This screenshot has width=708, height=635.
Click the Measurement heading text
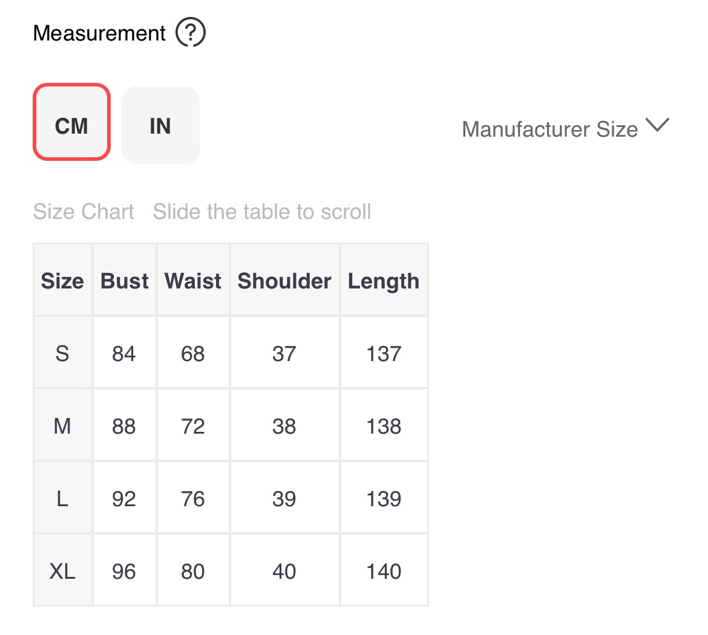(99, 33)
